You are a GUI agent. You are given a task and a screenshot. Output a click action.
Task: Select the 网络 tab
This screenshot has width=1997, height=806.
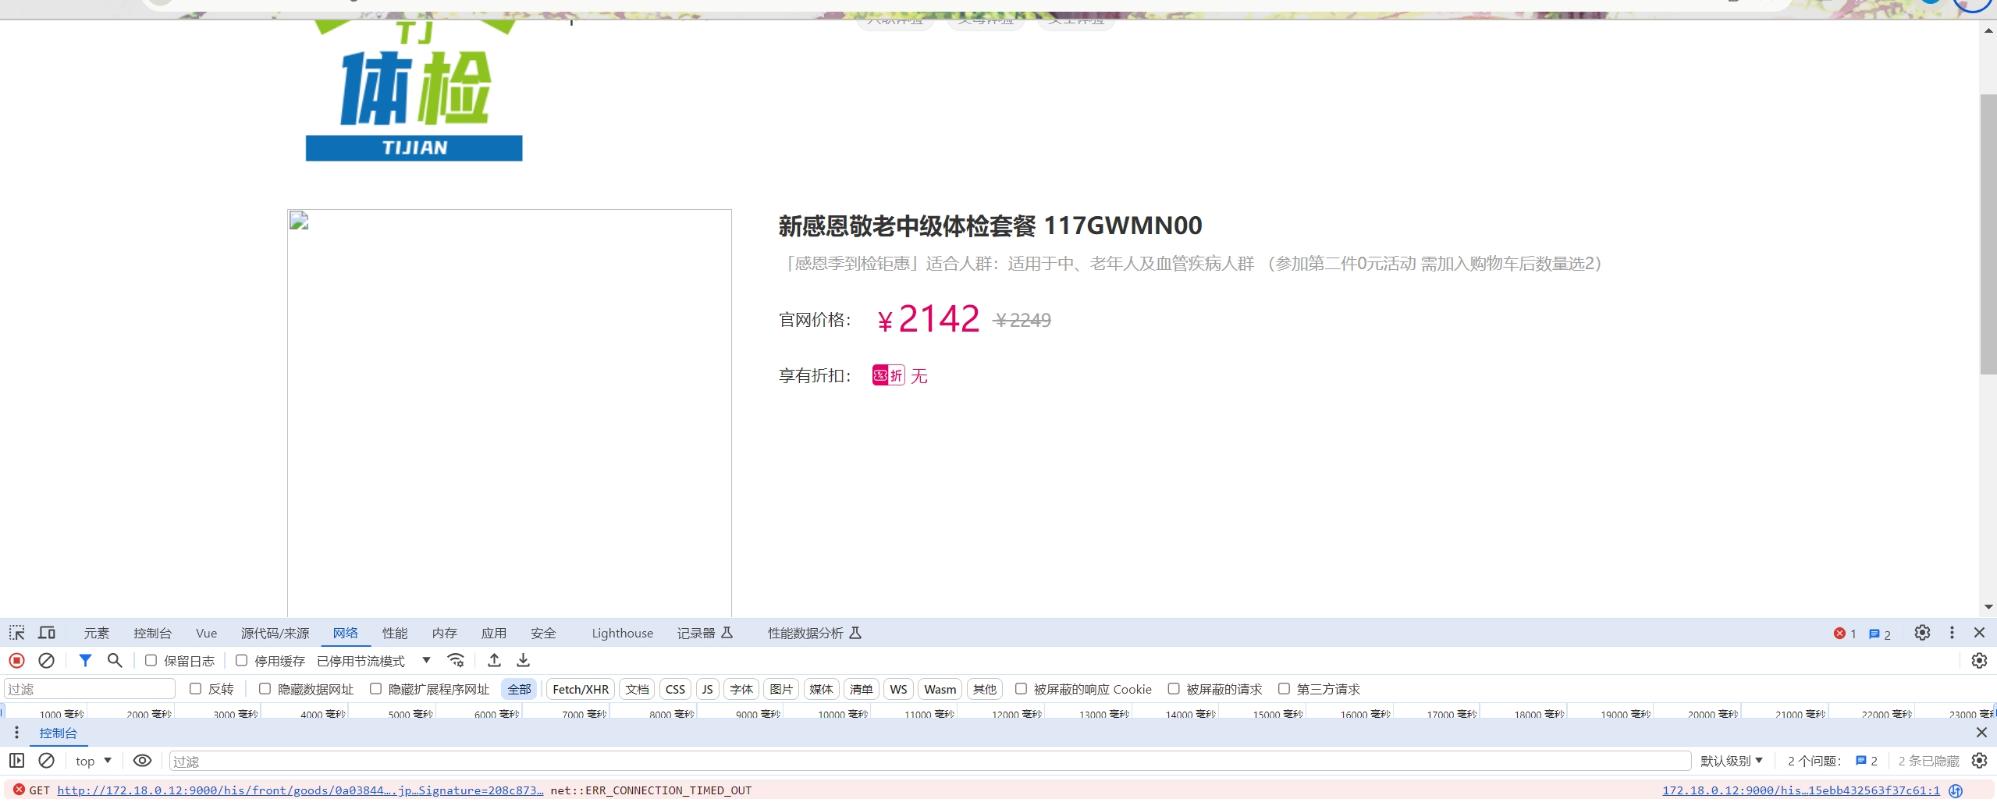346,633
